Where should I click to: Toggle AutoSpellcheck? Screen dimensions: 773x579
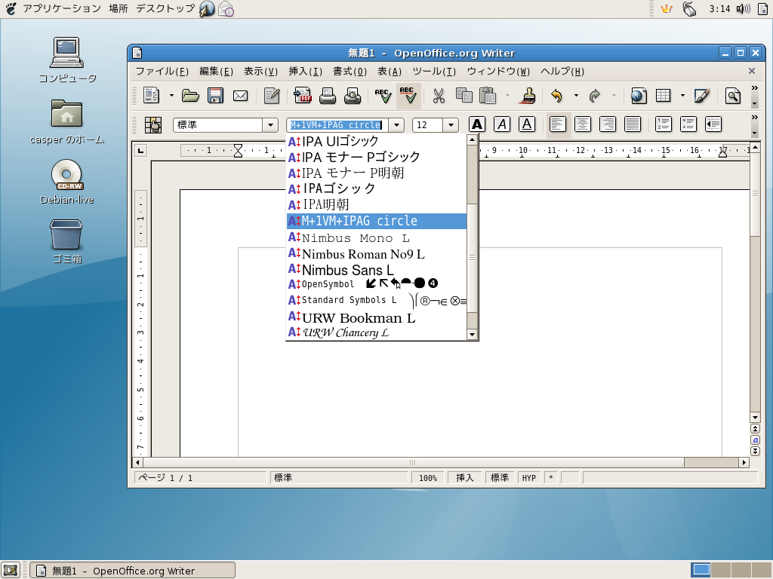(x=408, y=96)
